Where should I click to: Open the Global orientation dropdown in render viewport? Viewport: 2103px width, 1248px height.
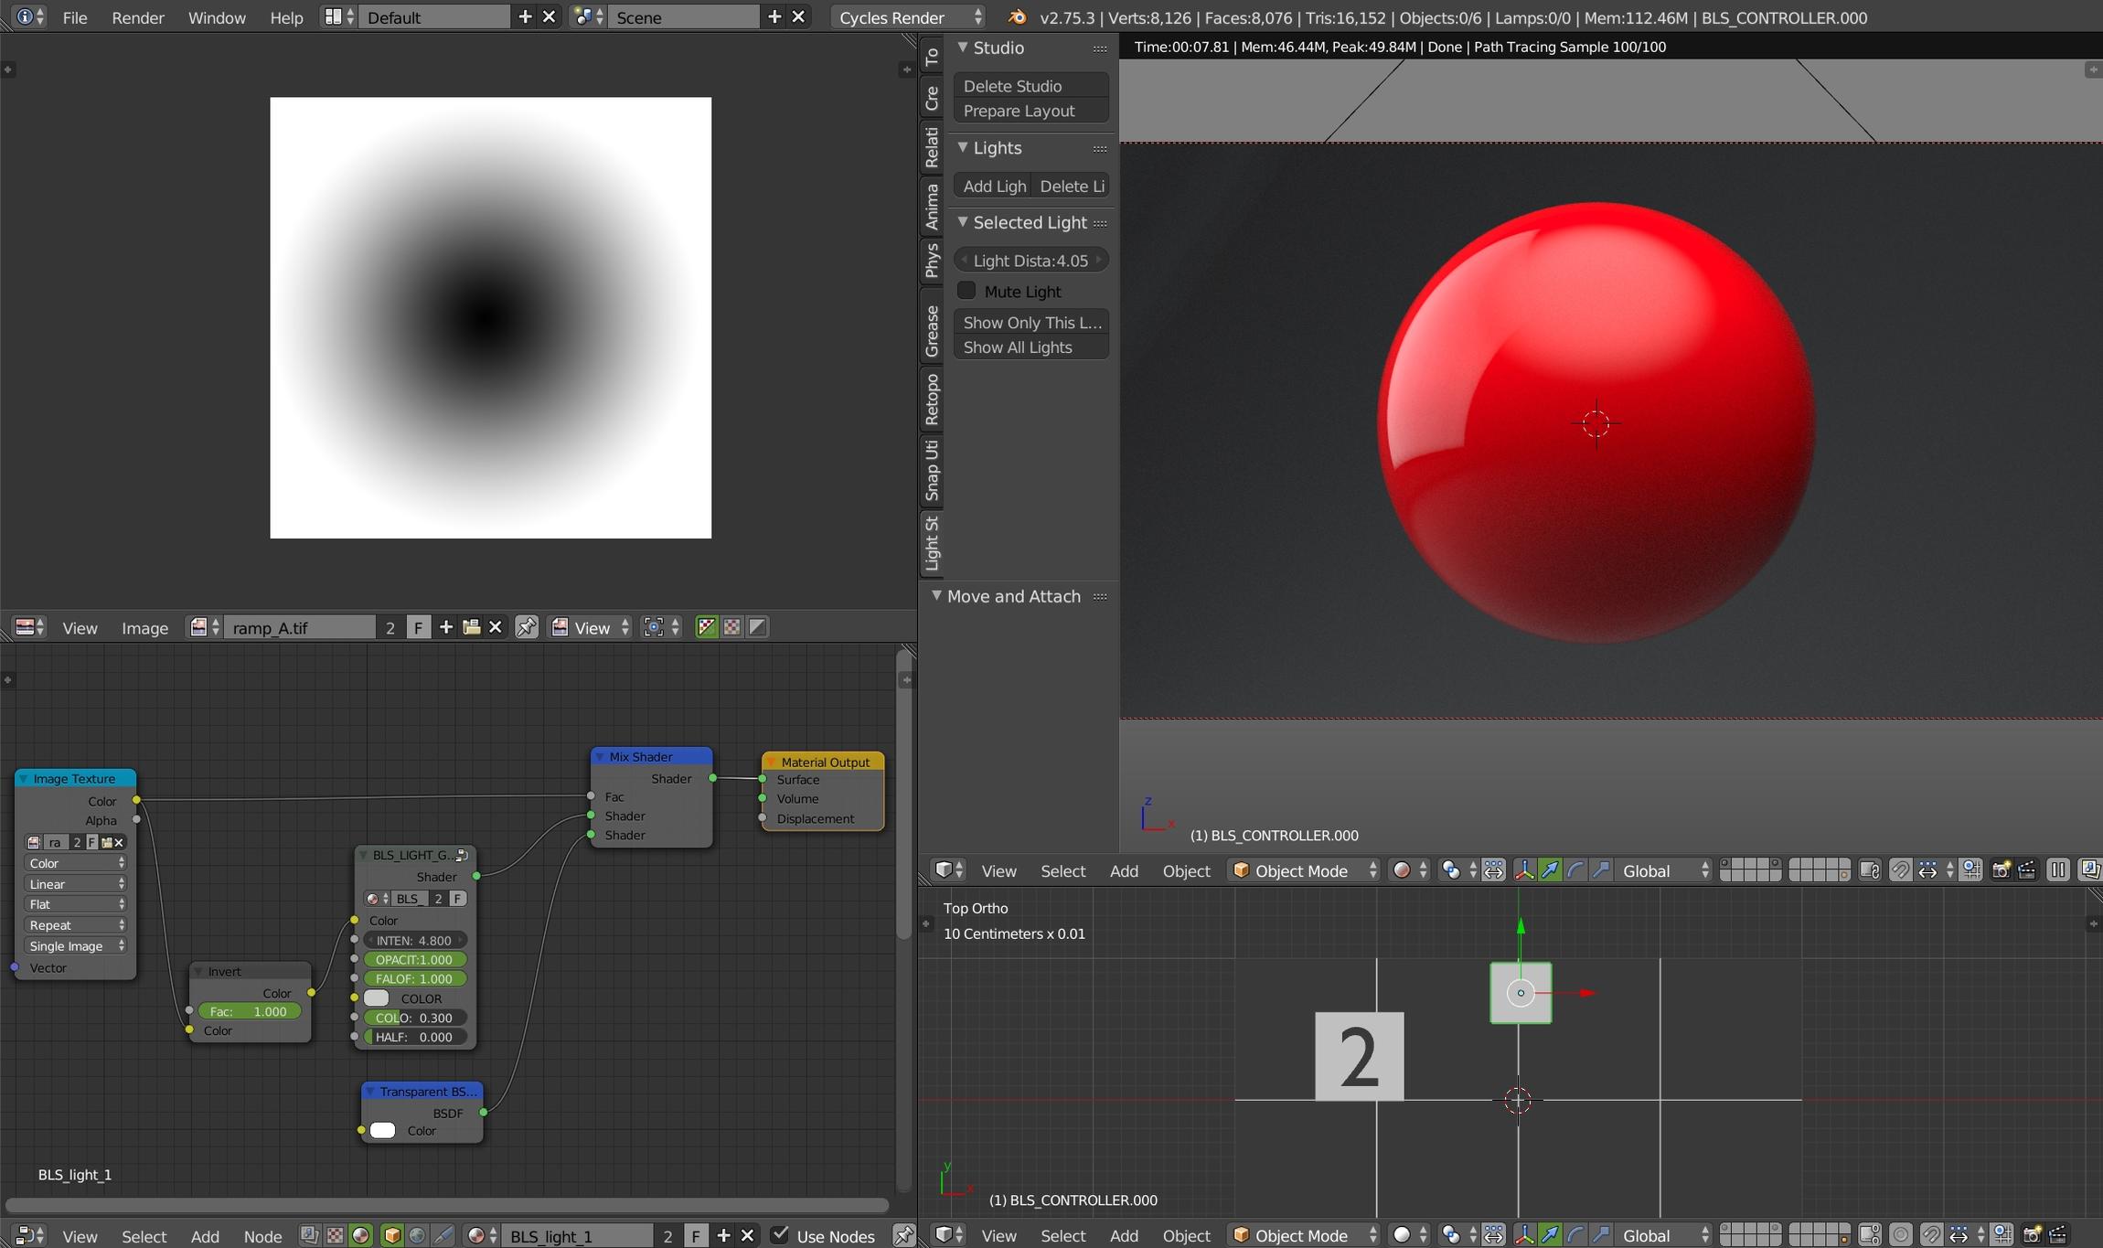(x=1663, y=870)
